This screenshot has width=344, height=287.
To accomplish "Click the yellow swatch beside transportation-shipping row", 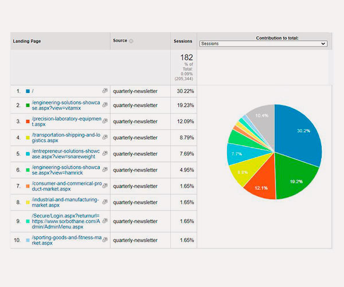I will (28, 138).
